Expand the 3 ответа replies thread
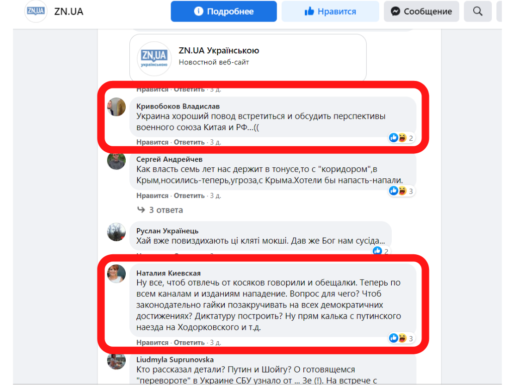The height and width of the screenshot is (386, 515). (160, 210)
